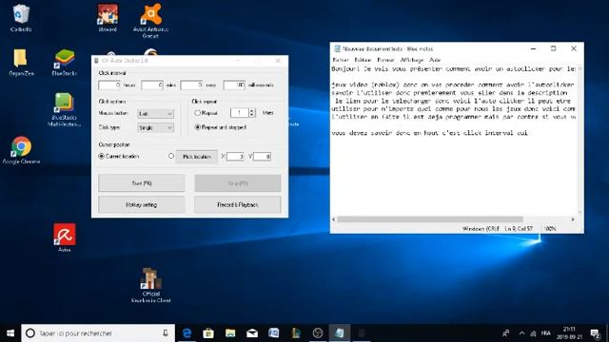The image size is (609, 342).
Task: Switch to OP Auto Clicker via its taskbar icon
Action: tap(362, 333)
